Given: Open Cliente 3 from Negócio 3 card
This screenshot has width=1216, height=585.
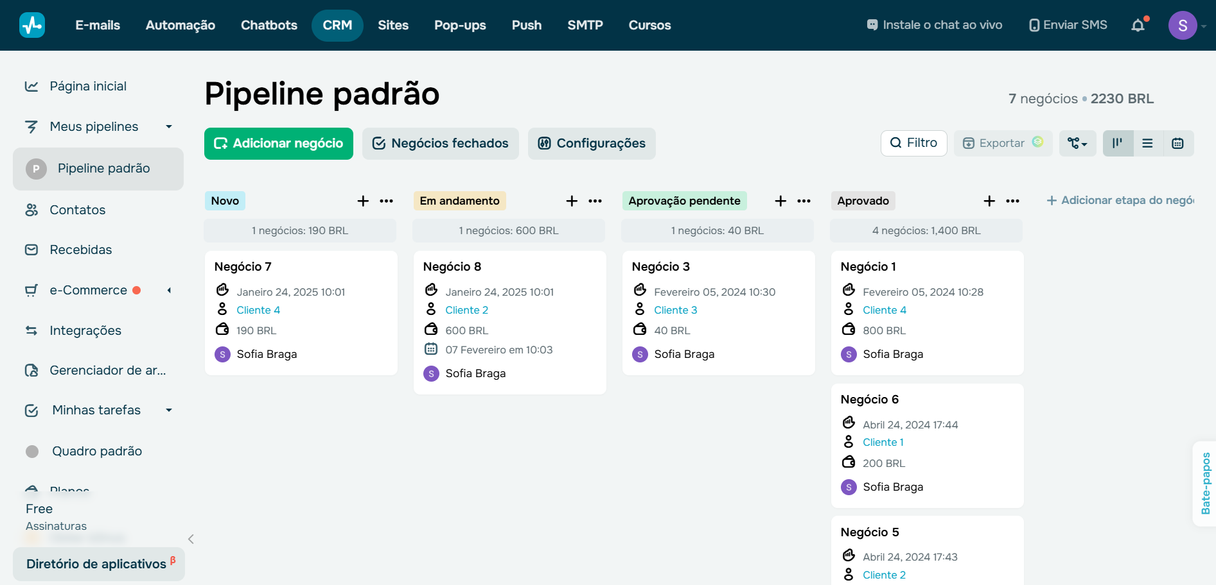Looking at the screenshot, I should tap(675, 310).
